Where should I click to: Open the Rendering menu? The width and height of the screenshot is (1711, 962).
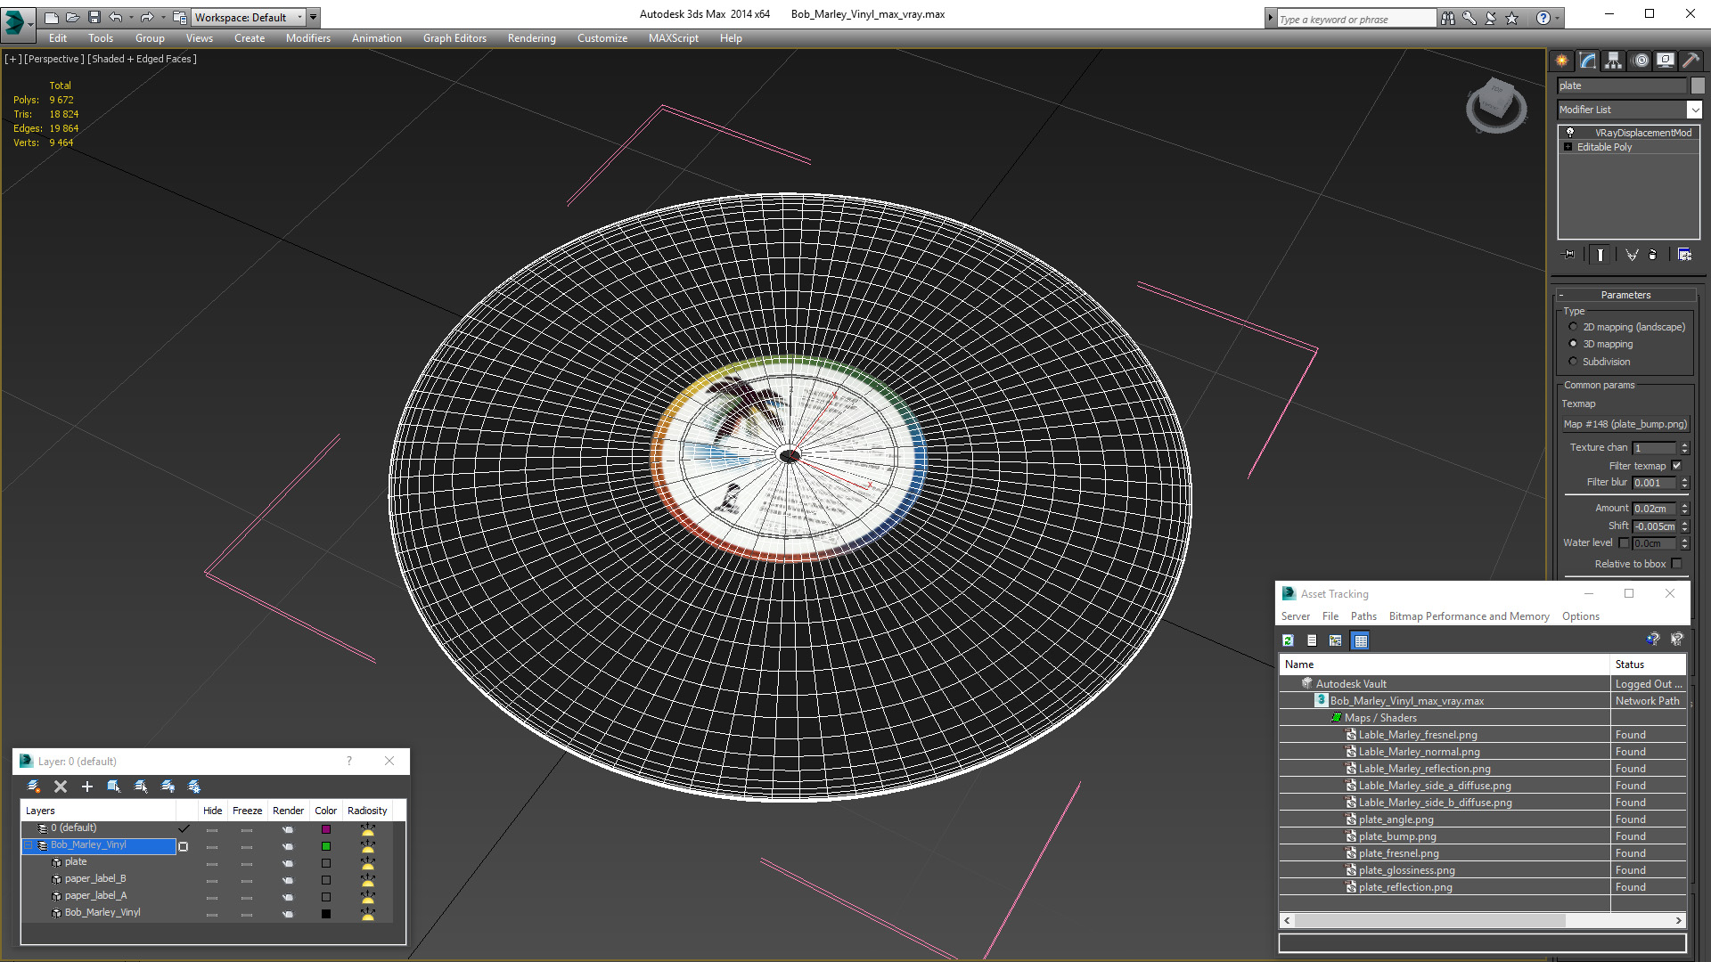click(x=531, y=38)
